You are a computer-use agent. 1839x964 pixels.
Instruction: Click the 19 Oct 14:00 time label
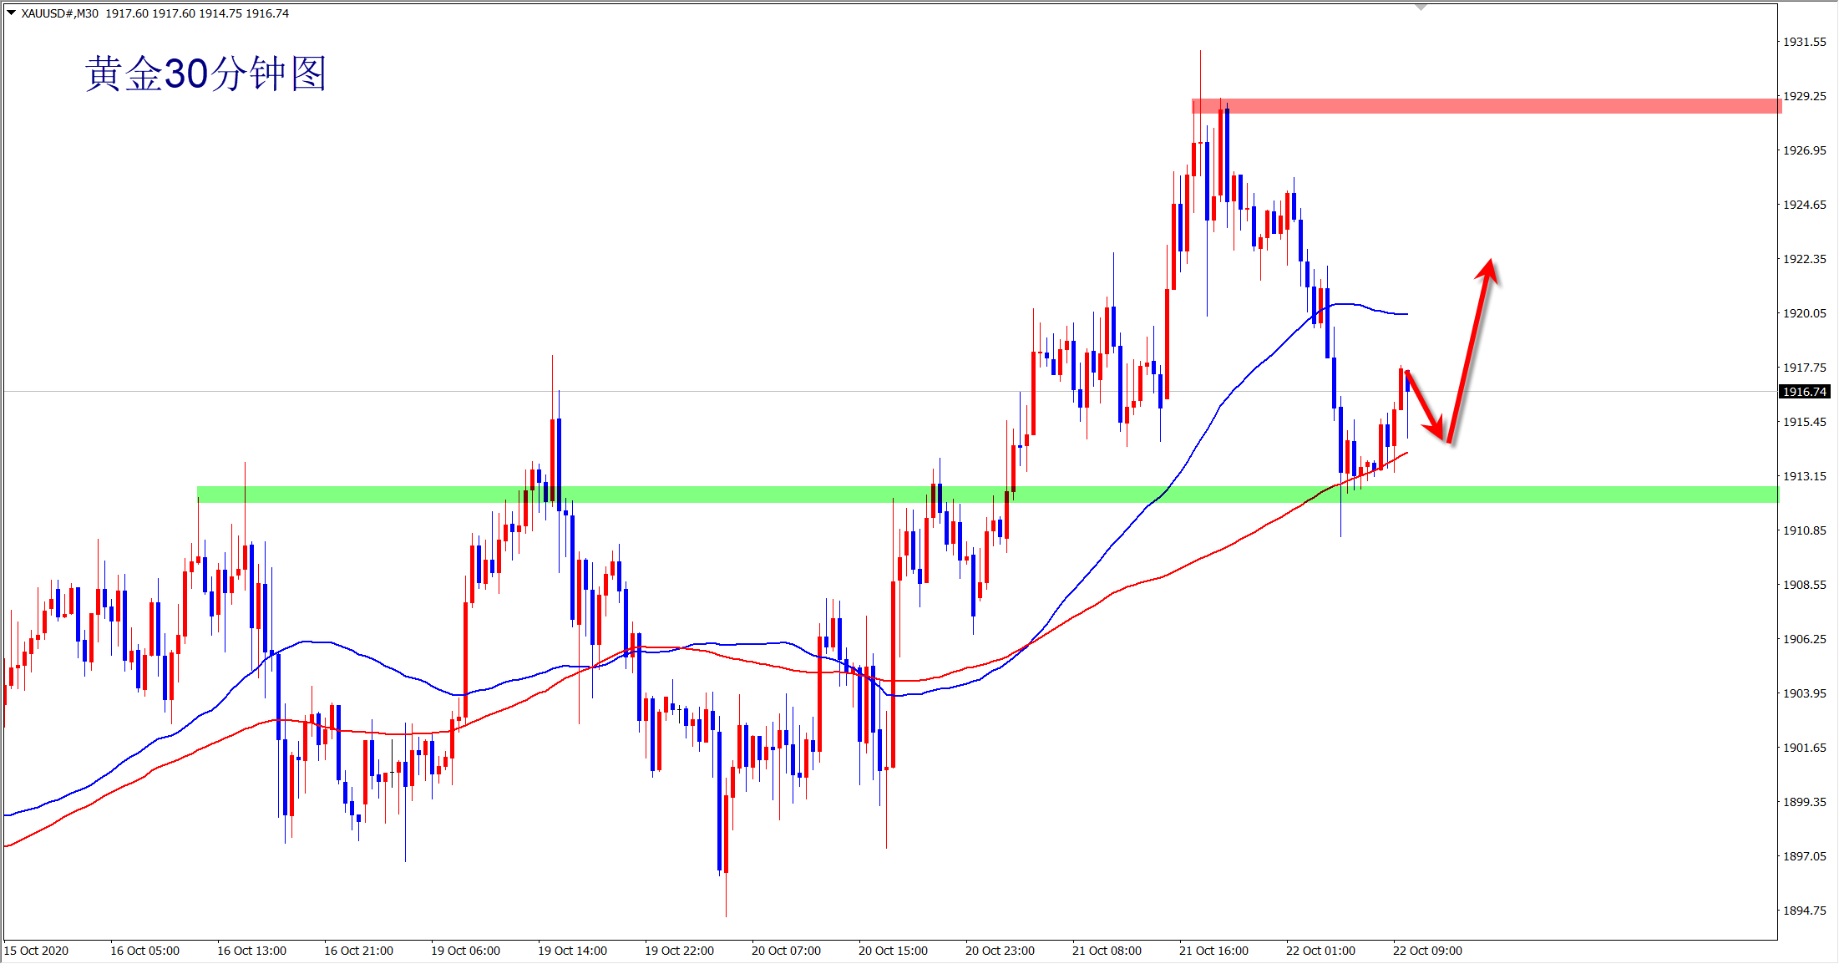572,951
